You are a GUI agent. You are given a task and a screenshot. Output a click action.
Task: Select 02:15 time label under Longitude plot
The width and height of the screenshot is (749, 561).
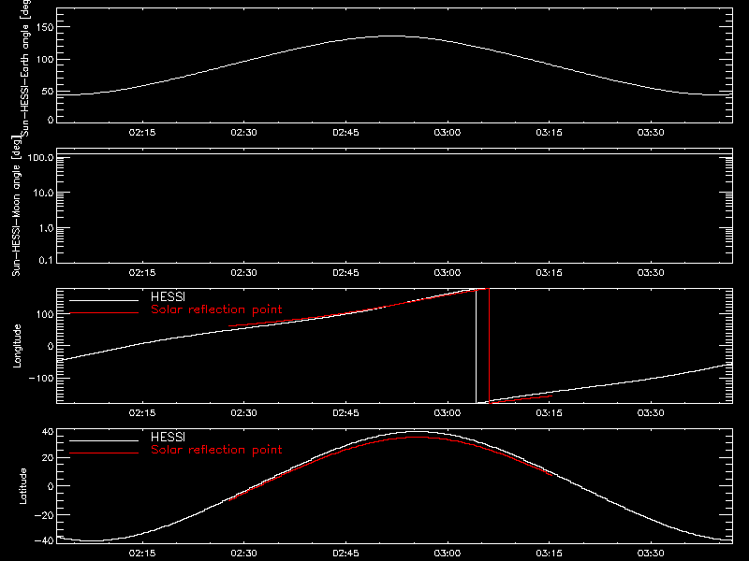tap(142, 413)
